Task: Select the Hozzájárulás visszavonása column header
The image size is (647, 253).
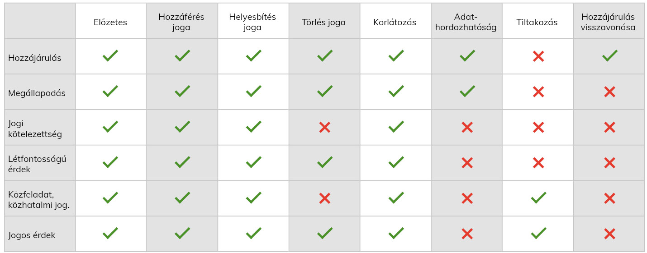Action: pos(608,22)
